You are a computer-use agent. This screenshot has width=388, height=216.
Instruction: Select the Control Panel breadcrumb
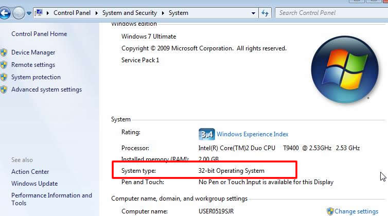pyautogui.click(x=72, y=13)
